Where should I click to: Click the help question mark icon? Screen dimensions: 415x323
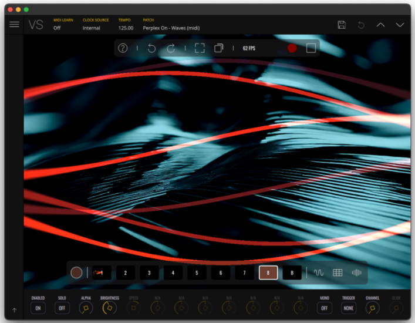(123, 48)
